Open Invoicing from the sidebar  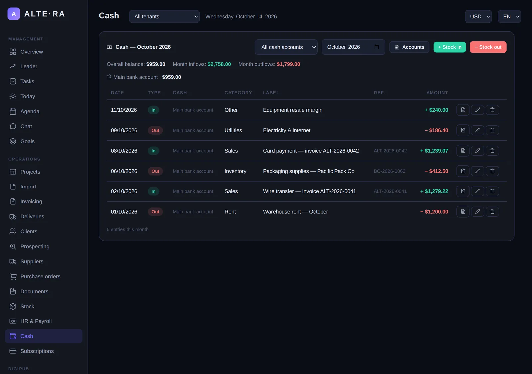pos(44,201)
